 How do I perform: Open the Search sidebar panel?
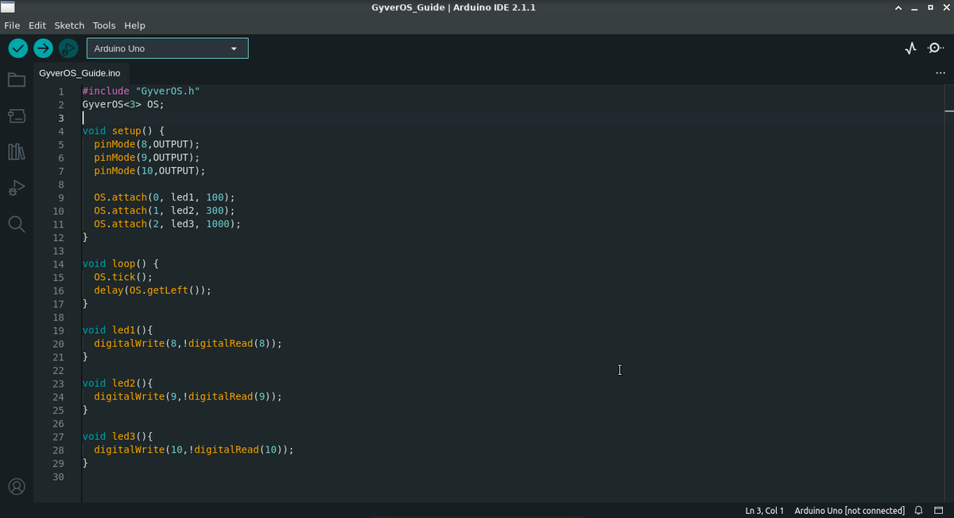click(x=17, y=224)
